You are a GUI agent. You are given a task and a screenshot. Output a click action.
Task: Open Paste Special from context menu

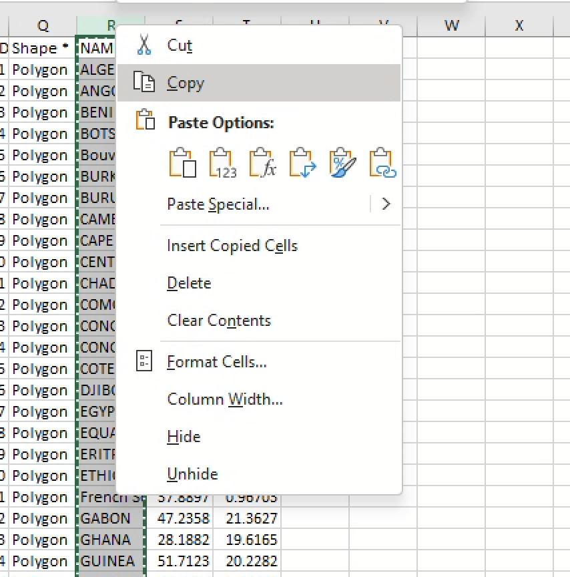(218, 204)
